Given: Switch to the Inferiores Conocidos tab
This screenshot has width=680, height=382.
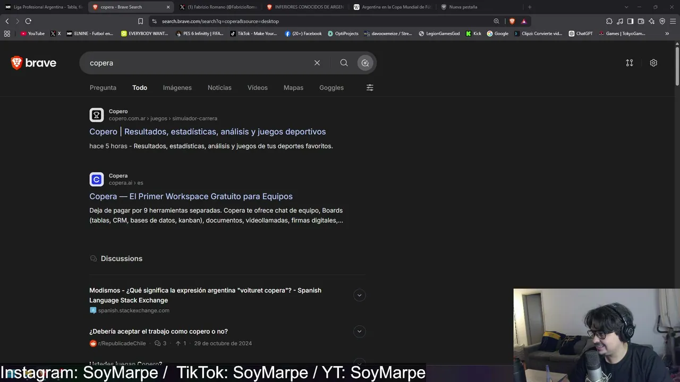Looking at the screenshot, I should [305, 7].
